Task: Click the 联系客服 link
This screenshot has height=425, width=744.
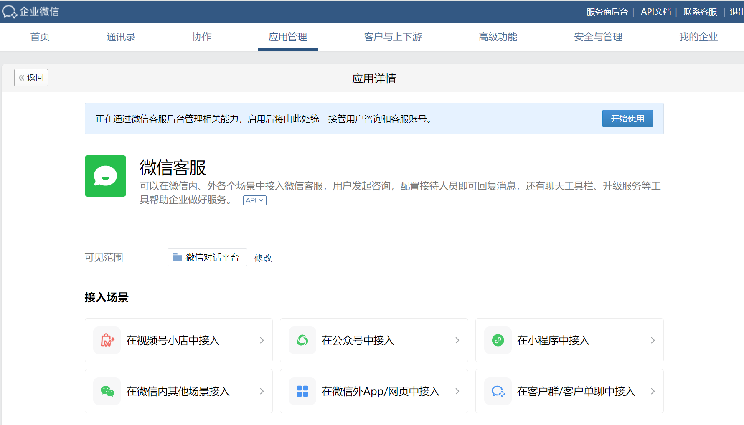Action: [x=700, y=12]
